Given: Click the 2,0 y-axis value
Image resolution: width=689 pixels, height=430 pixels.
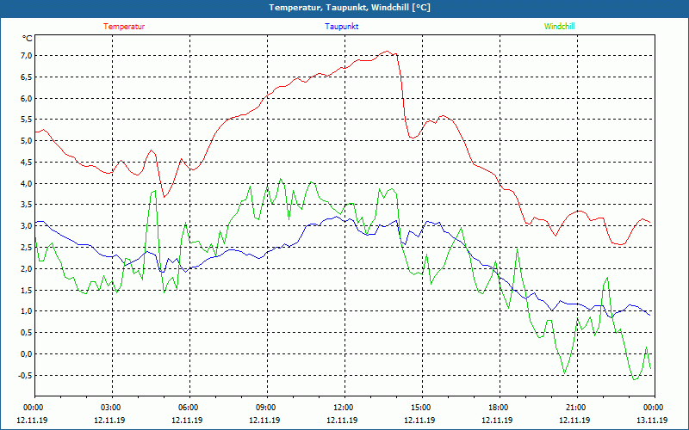Looking at the screenshot, I should [26, 269].
